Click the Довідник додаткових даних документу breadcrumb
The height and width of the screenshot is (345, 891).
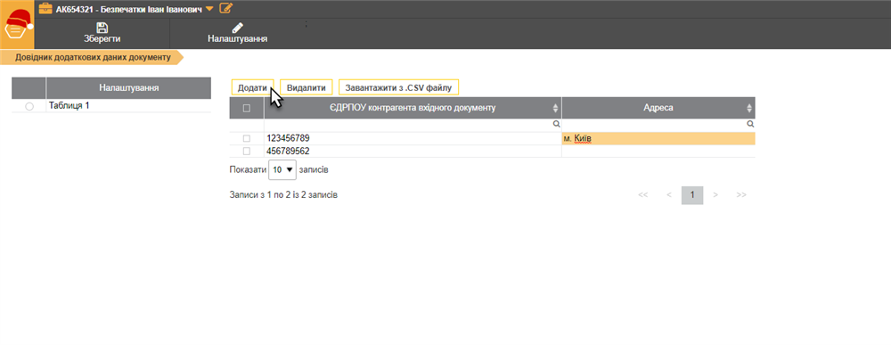point(93,57)
